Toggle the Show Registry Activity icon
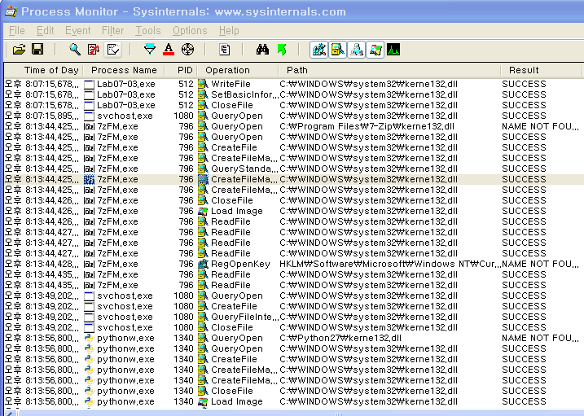The width and height of the screenshot is (584, 416). 318,50
